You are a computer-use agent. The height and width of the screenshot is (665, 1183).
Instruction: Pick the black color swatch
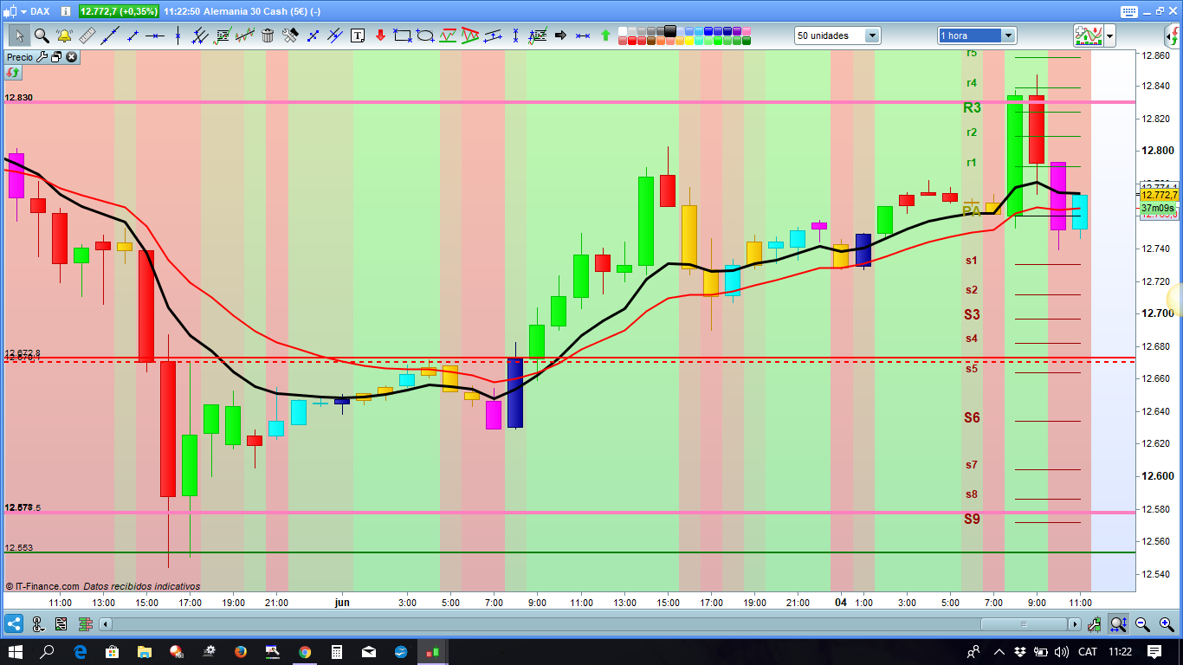(x=670, y=30)
